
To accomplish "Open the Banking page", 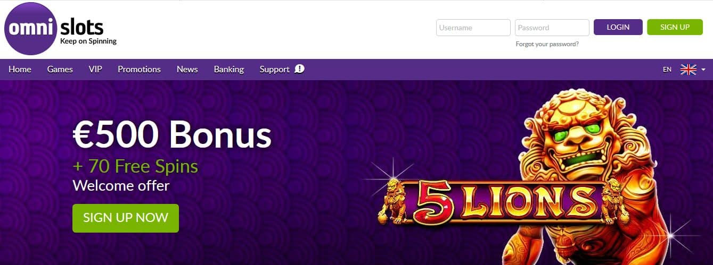I will pos(229,69).
